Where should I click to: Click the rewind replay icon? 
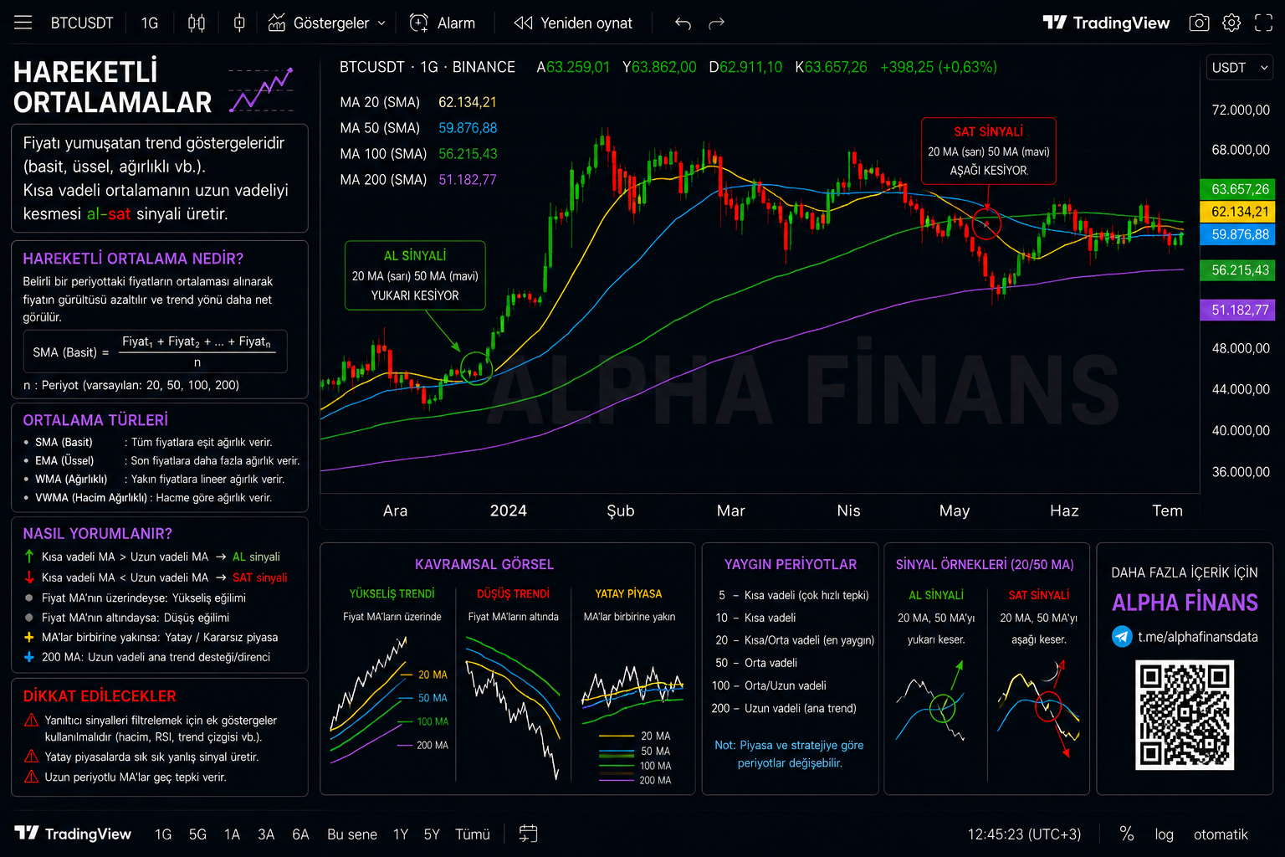(x=523, y=23)
